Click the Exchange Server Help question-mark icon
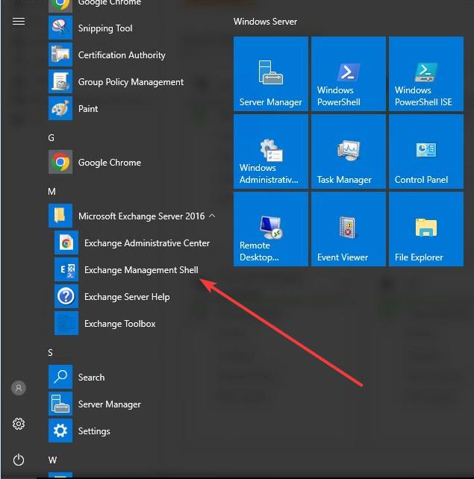The height and width of the screenshot is (479, 474). point(66,297)
